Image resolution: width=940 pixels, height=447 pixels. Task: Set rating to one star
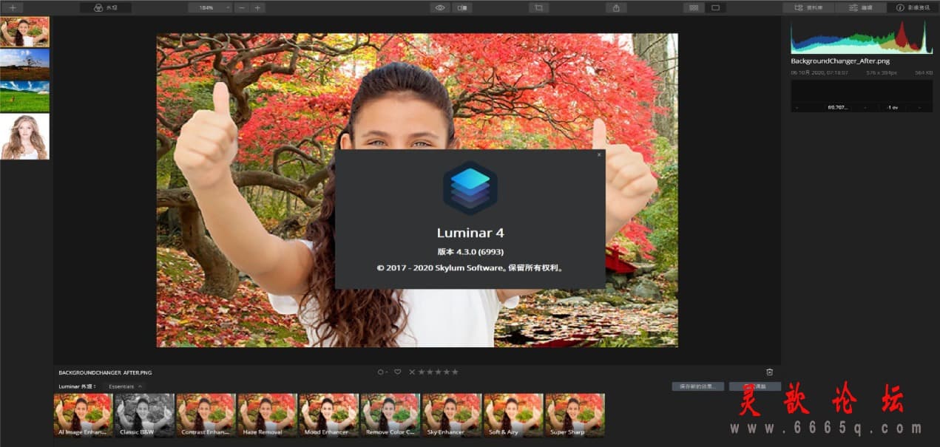(422, 372)
